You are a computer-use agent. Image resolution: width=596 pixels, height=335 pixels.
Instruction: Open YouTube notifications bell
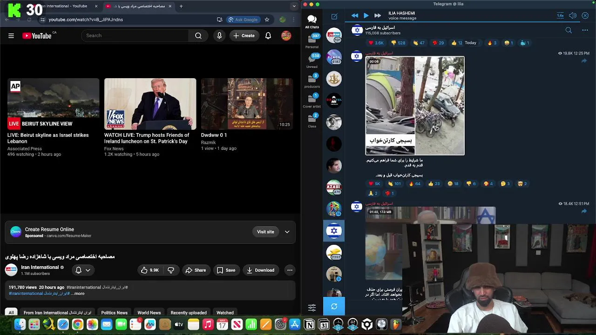click(268, 36)
